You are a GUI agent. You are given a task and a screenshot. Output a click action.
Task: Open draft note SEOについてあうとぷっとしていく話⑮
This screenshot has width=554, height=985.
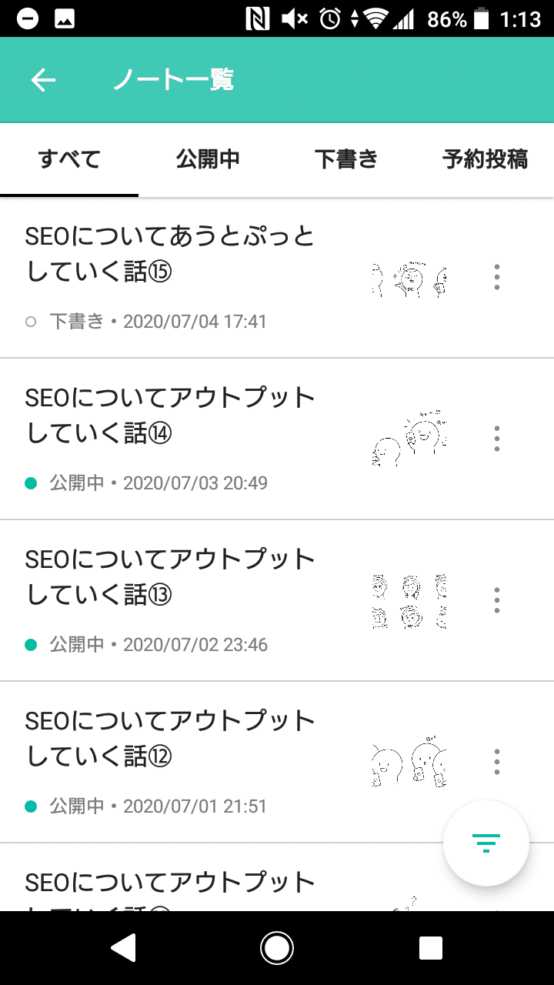(277, 278)
